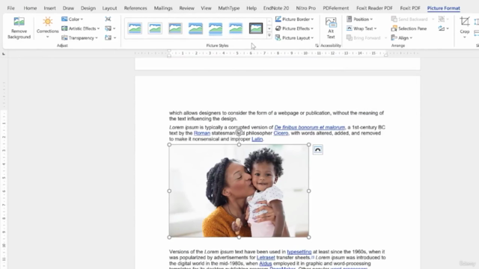Image resolution: width=479 pixels, height=269 pixels.
Task: Click the Compress Pictures icon
Action: pos(108,19)
